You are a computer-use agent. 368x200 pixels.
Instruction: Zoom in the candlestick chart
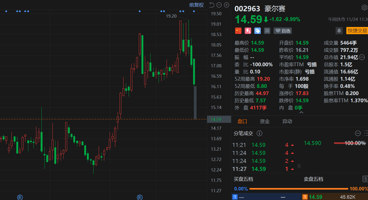[227, 5]
